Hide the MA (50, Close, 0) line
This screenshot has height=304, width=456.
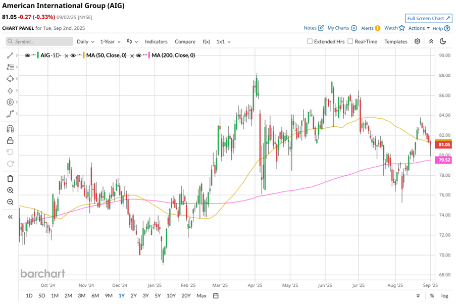73,55
